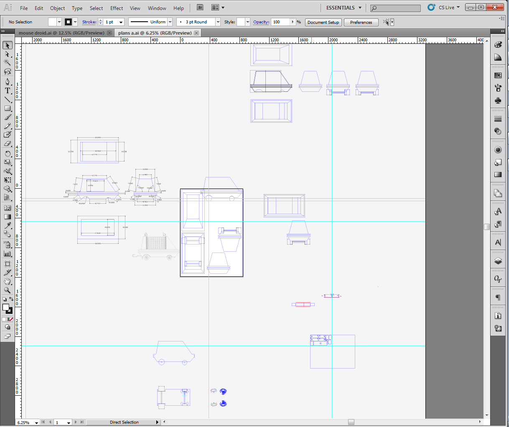
Task: Open the Swatches panel icon
Action: tap(498, 76)
